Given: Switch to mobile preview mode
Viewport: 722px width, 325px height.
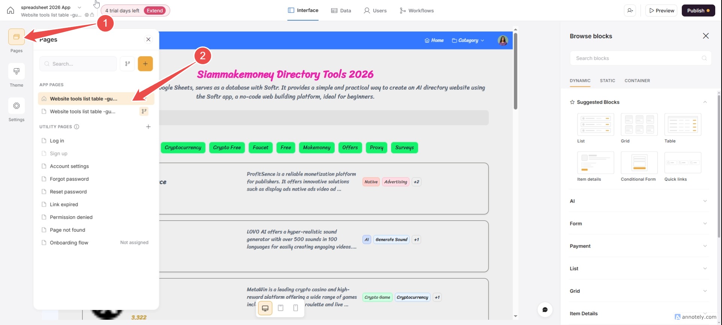Looking at the screenshot, I should pos(296,308).
